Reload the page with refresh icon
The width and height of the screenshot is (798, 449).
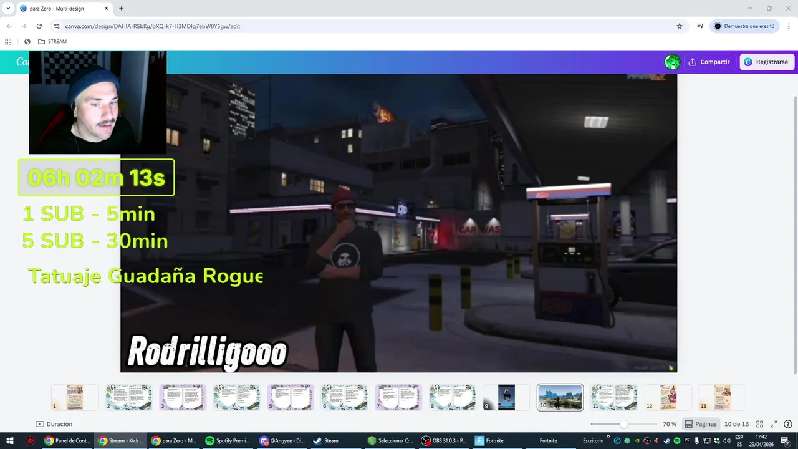(39, 26)
